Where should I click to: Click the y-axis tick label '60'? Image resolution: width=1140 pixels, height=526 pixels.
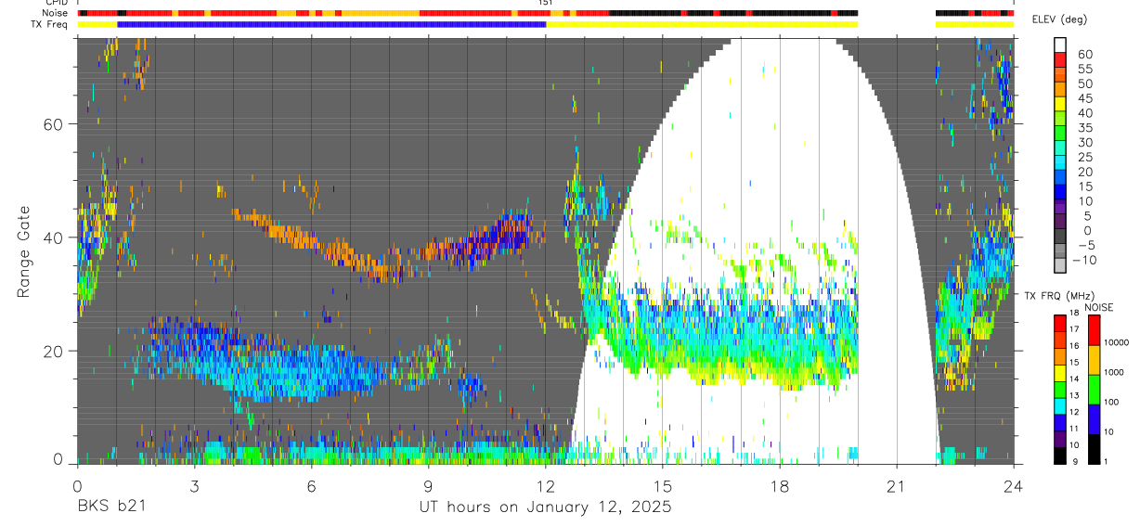[x=55, y=123]
